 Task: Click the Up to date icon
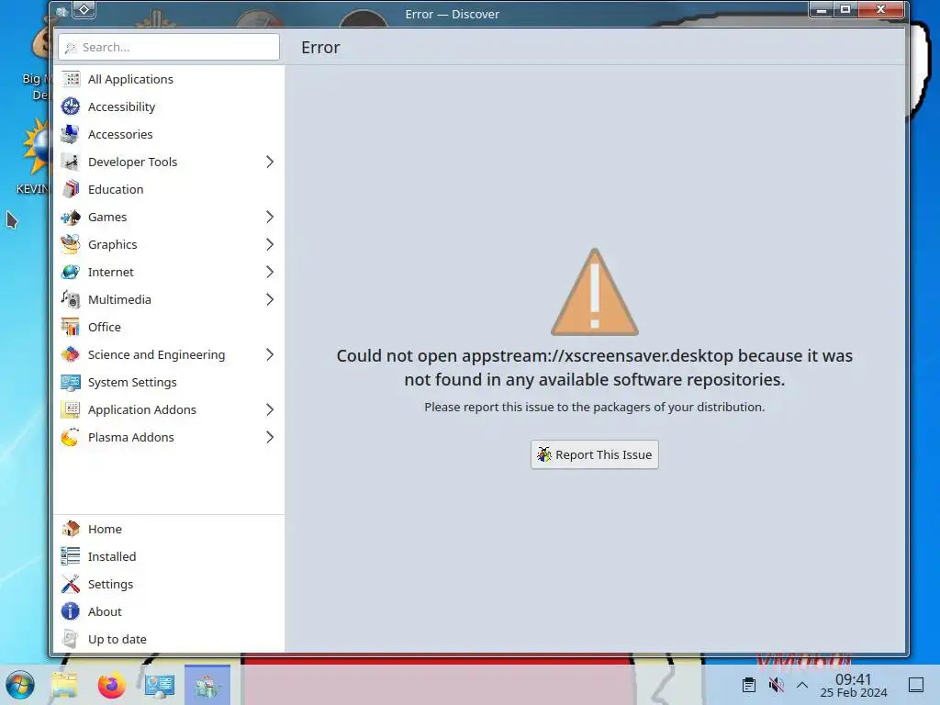[70, 639]
